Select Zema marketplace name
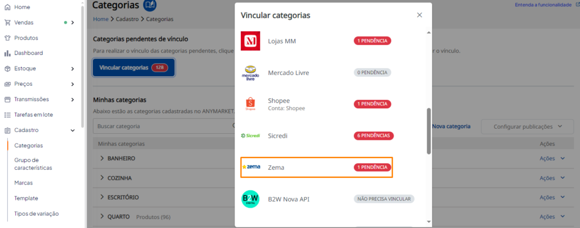Viewport: 580px width, 228px height. click(x=276, y=168)
